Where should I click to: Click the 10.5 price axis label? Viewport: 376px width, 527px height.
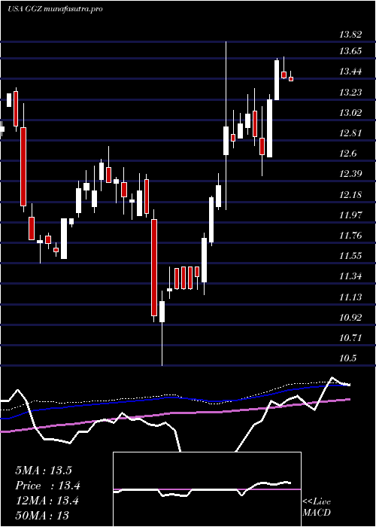tap(347, 358)
